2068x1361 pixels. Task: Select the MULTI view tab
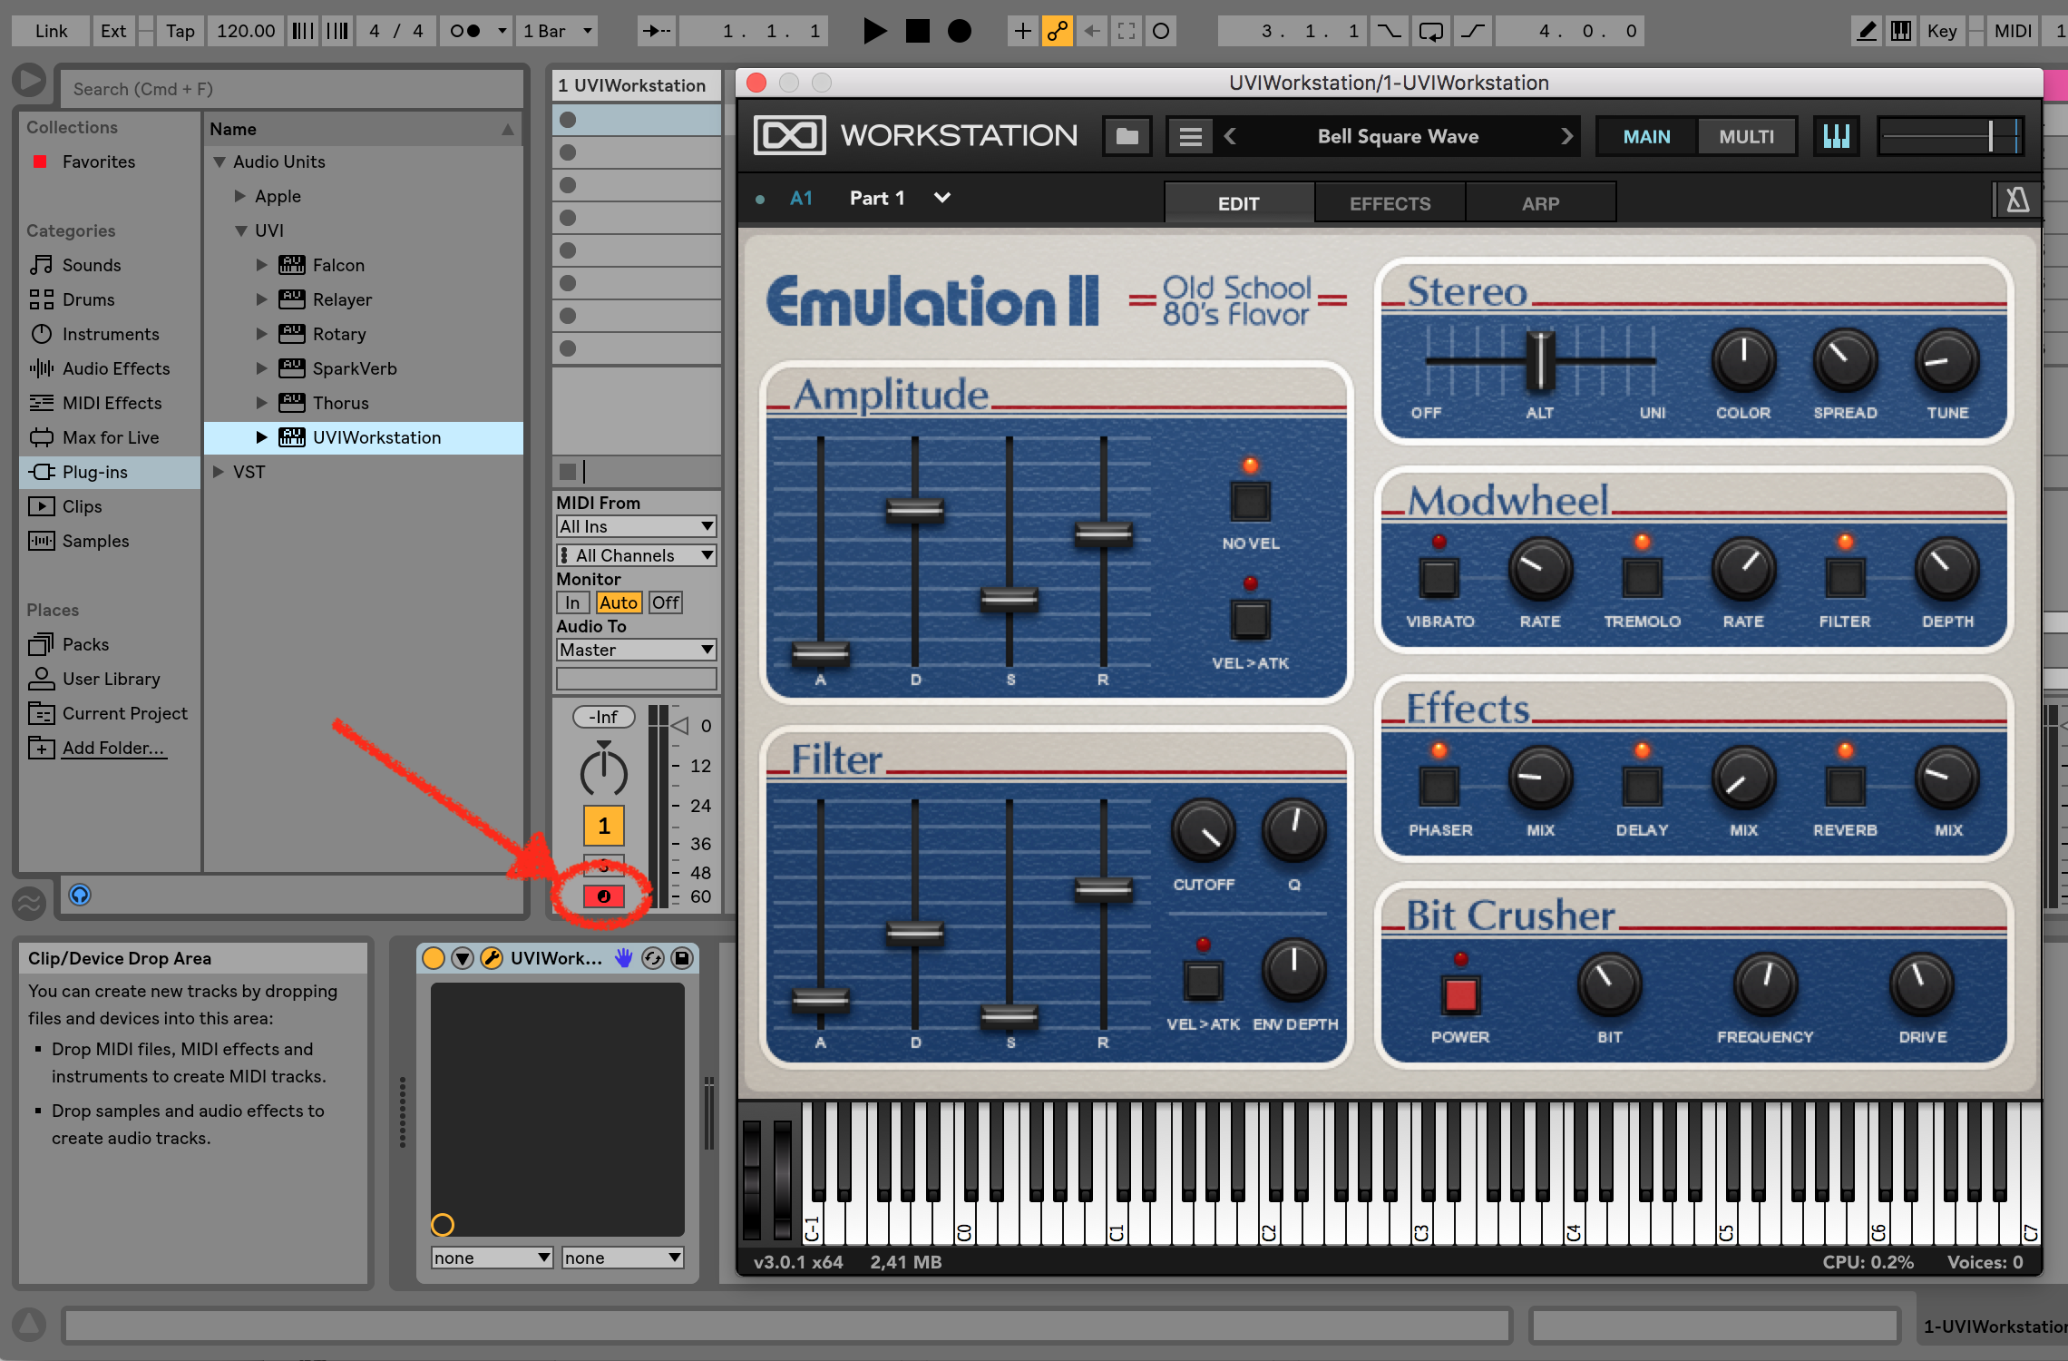tap(1746, 136)
